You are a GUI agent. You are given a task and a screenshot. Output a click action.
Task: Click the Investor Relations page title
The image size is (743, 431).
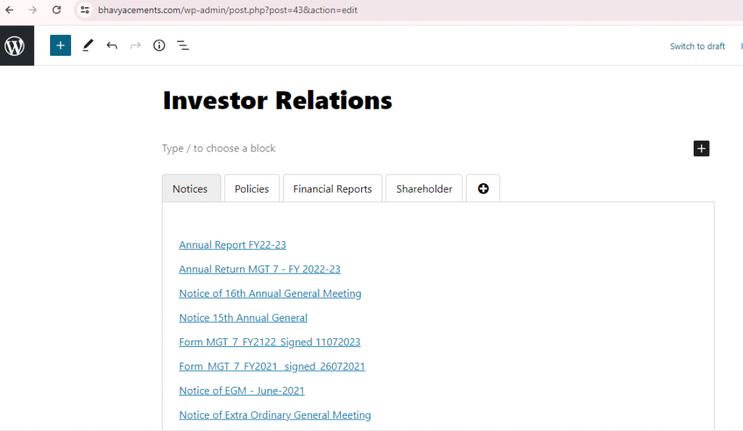278,101
